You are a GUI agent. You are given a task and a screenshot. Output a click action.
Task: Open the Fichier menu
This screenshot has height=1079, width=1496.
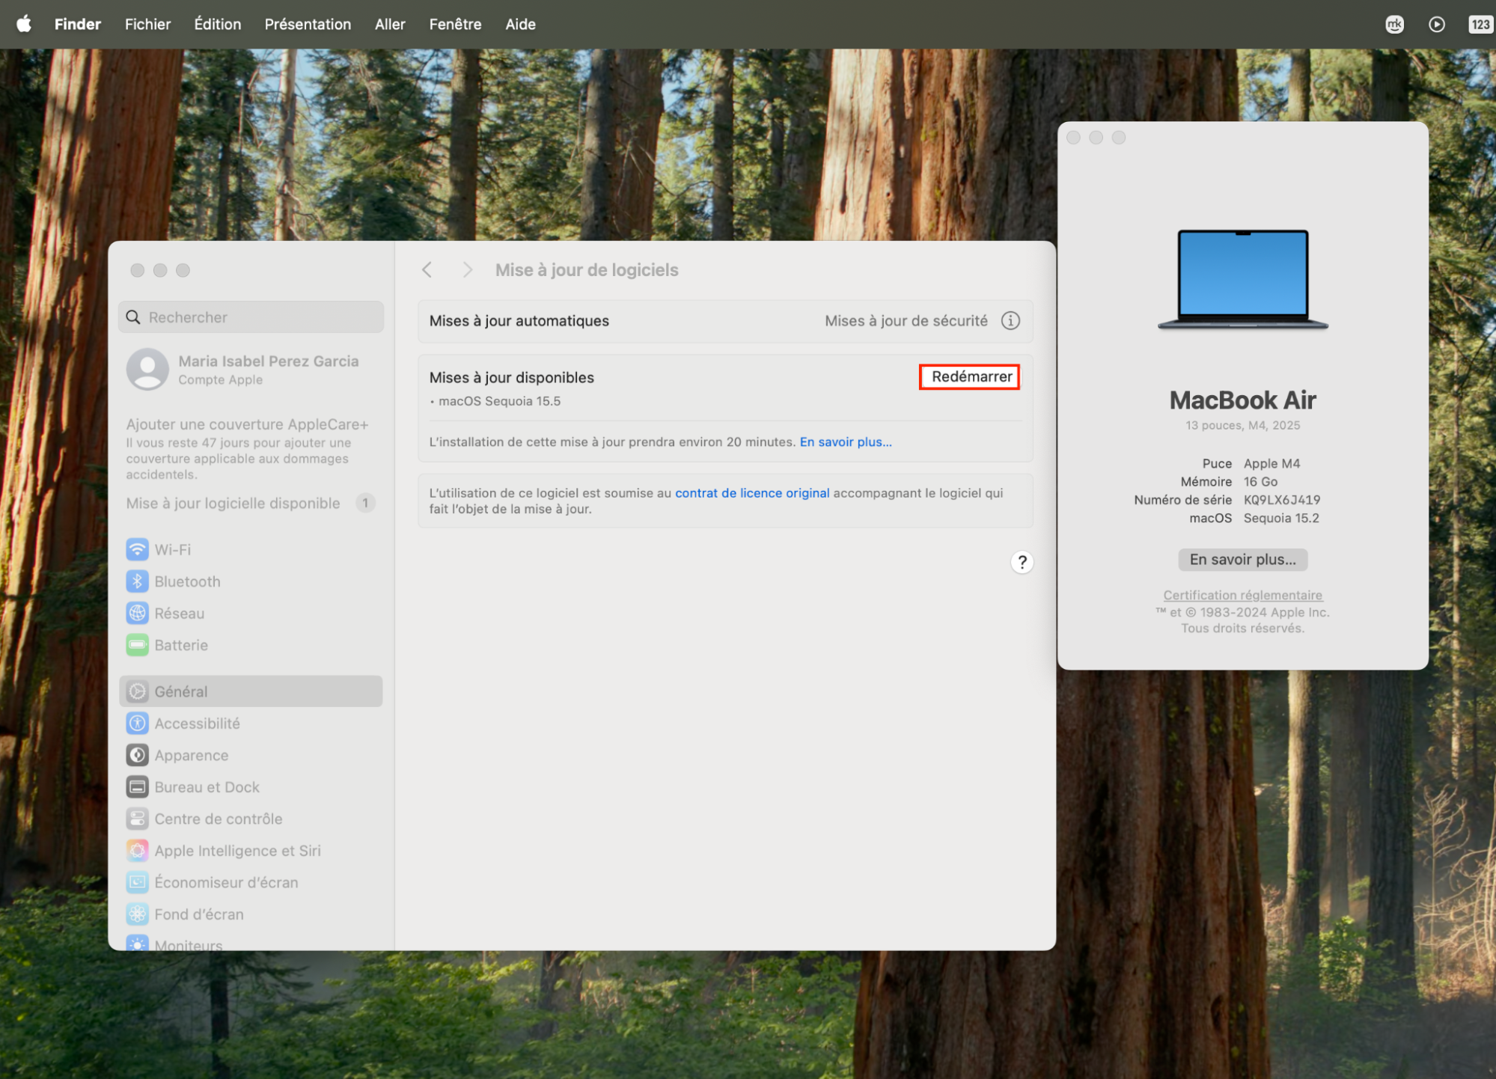click(x=147, y=24)
